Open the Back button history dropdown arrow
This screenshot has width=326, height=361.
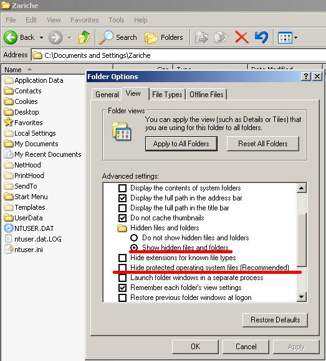(42, 37)
